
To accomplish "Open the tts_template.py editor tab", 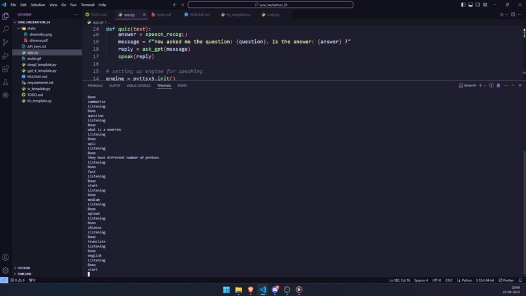I will click(238, 15).
